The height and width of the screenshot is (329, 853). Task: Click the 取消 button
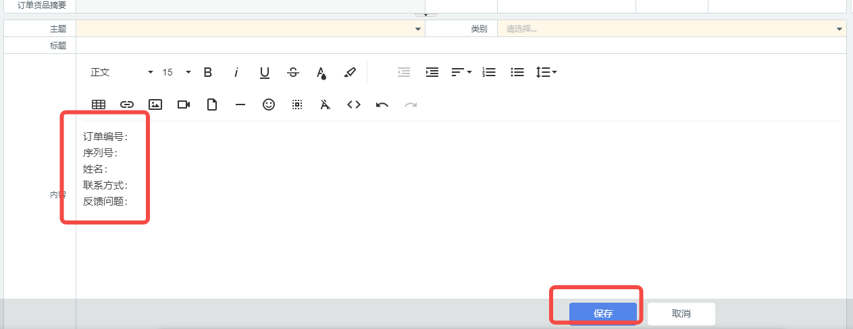681,313
